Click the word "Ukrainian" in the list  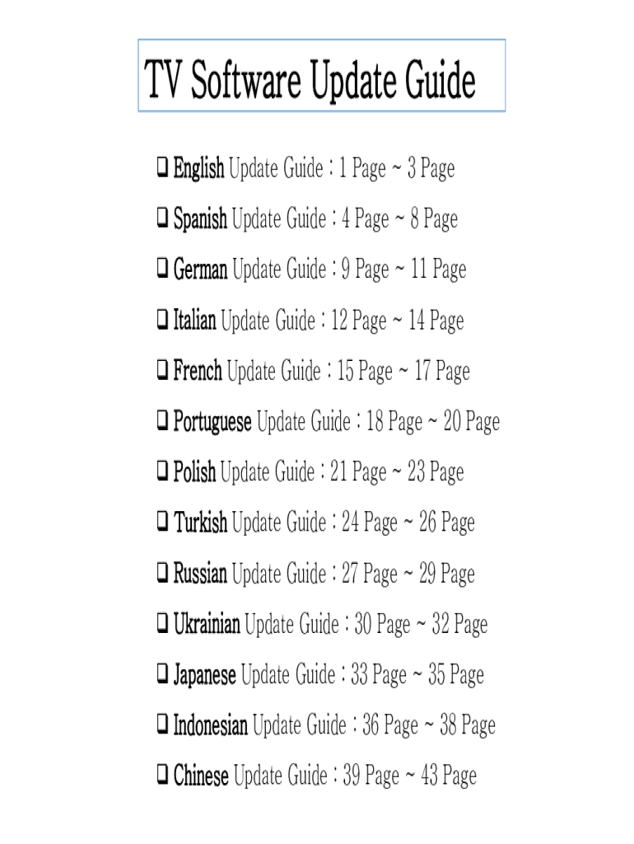coord(207,625)
